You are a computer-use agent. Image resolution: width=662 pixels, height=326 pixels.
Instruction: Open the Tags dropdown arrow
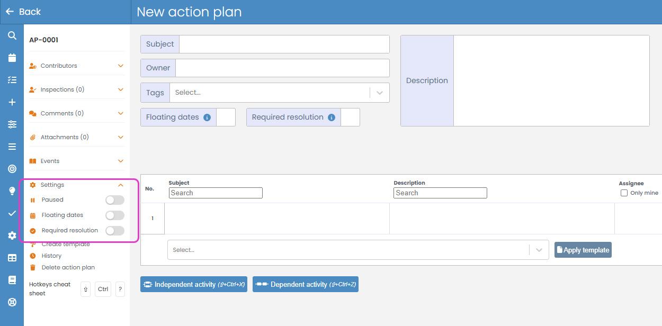tap(380, 93)
